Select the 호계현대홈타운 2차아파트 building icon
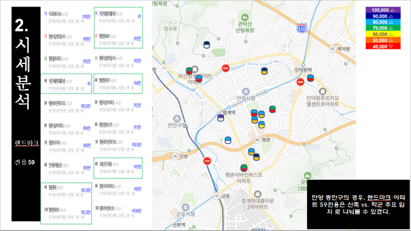 [258, 194]
